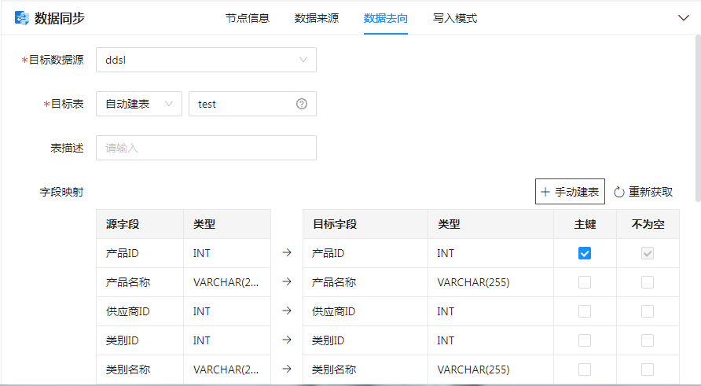Go to the 数据来源 tab
This screenshot has width=701, height=386.
coord(317,18)
